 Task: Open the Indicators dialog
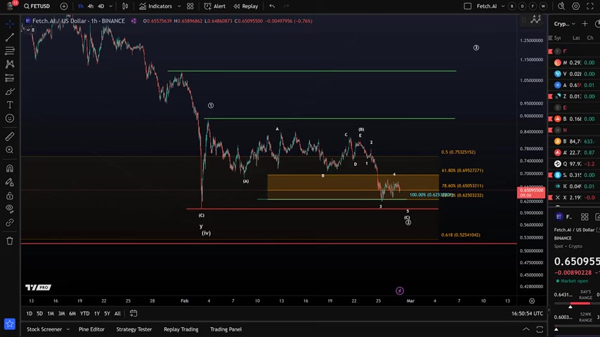(155, 6)
